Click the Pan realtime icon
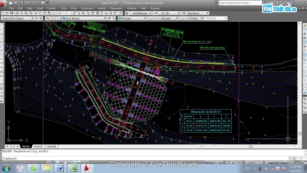This screenshot has height=173, width=307. pos(74,13)
